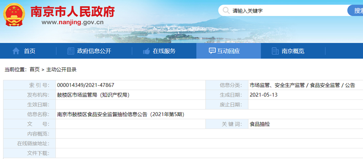
Task: Click the 搜索 search button
Action: click(356, 10)
